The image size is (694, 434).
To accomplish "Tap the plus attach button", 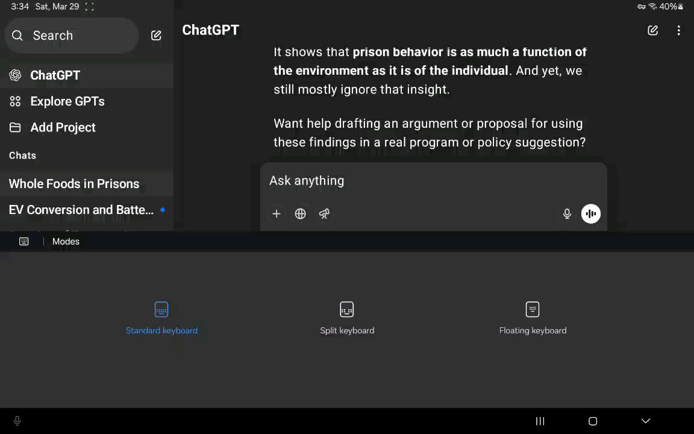I will coord(276,214).
